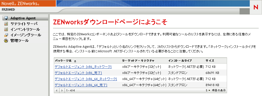Click the Novell ZENworks banner title
The height and width of the screenshot is (96, 262).
point(21,3)
